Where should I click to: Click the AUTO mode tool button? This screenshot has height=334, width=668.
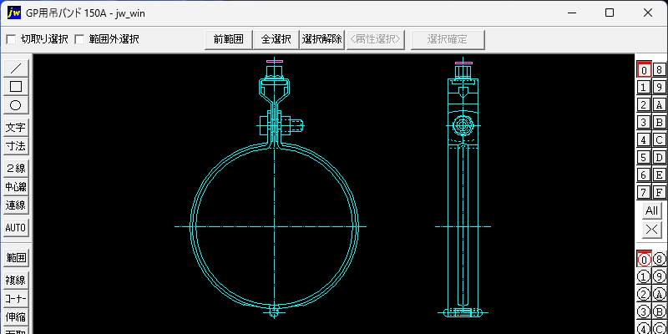16,227
